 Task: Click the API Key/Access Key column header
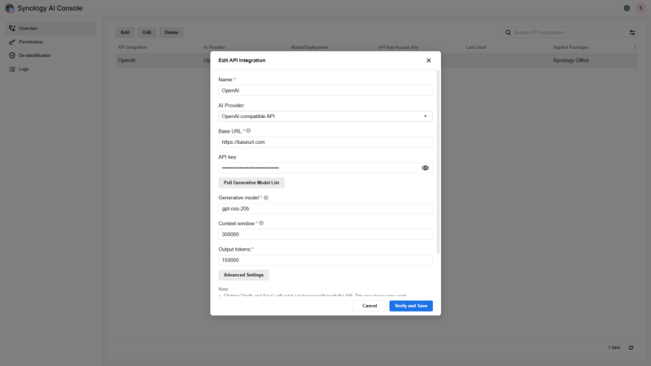(x=398, y=47)
